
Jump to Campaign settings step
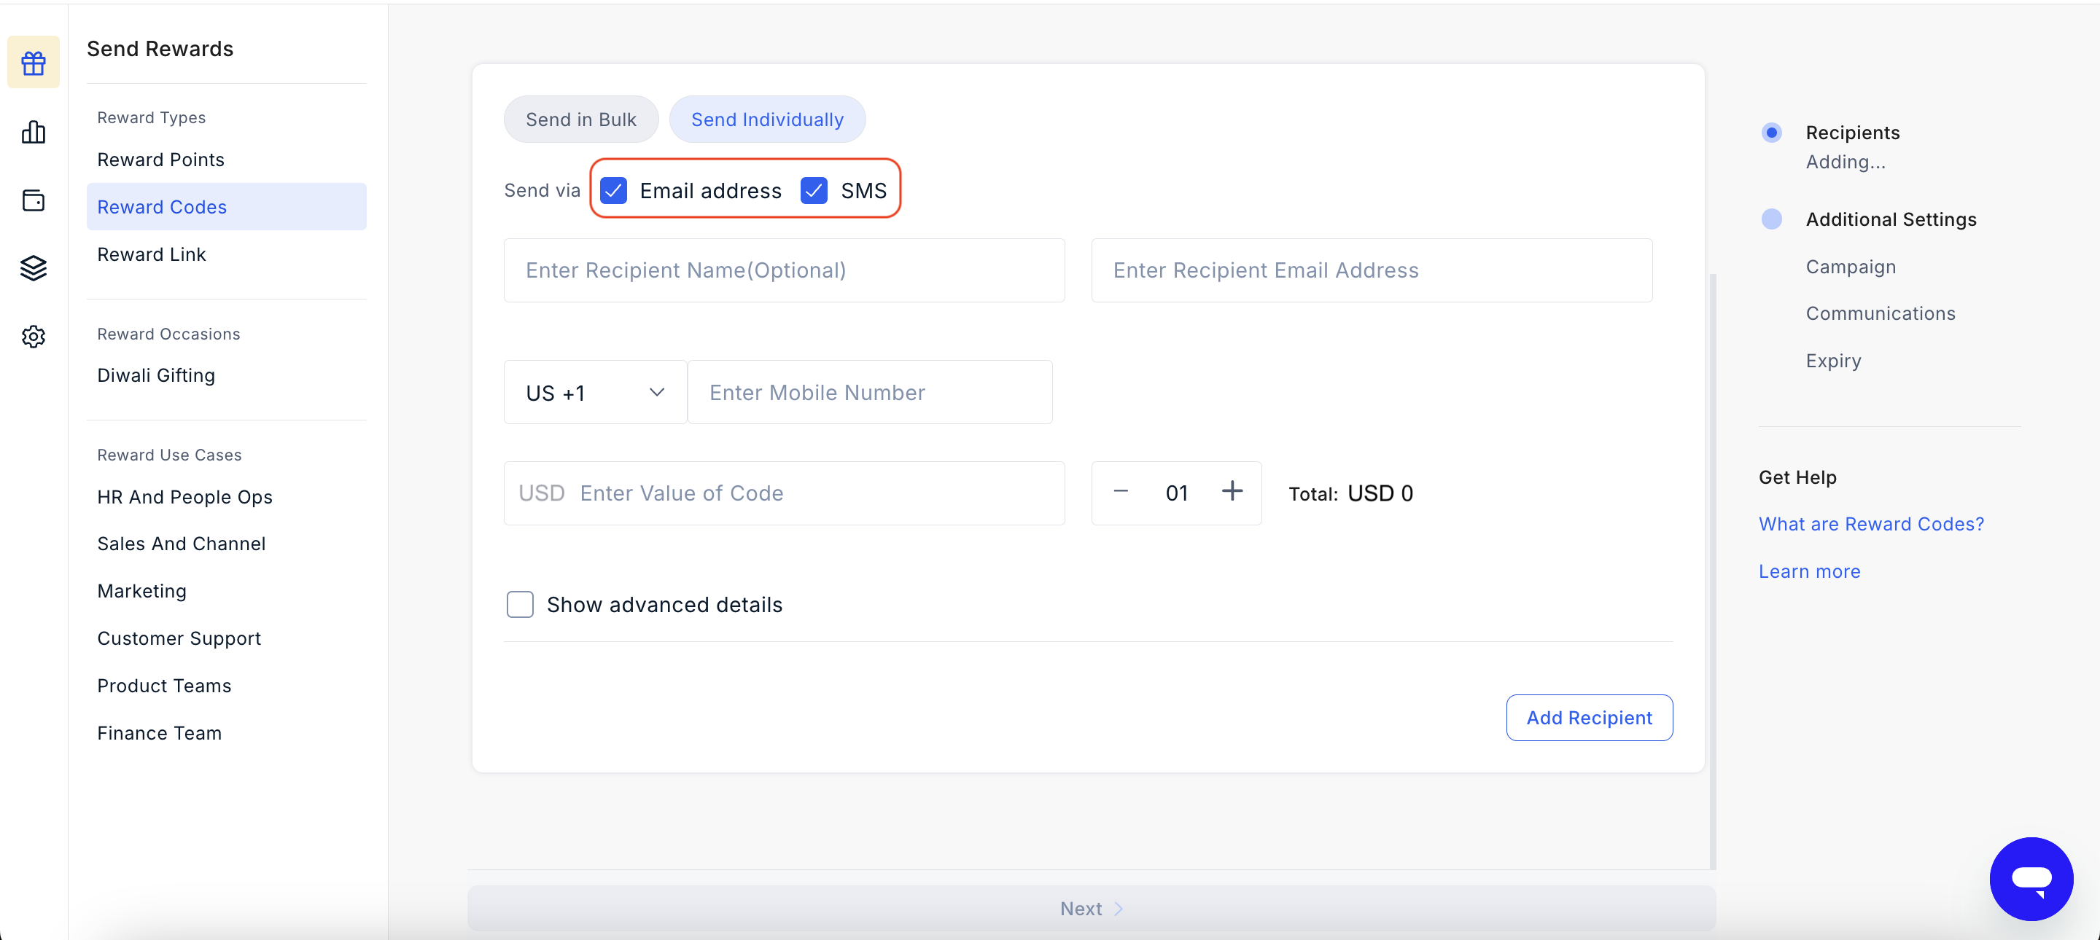point(1851,267)
